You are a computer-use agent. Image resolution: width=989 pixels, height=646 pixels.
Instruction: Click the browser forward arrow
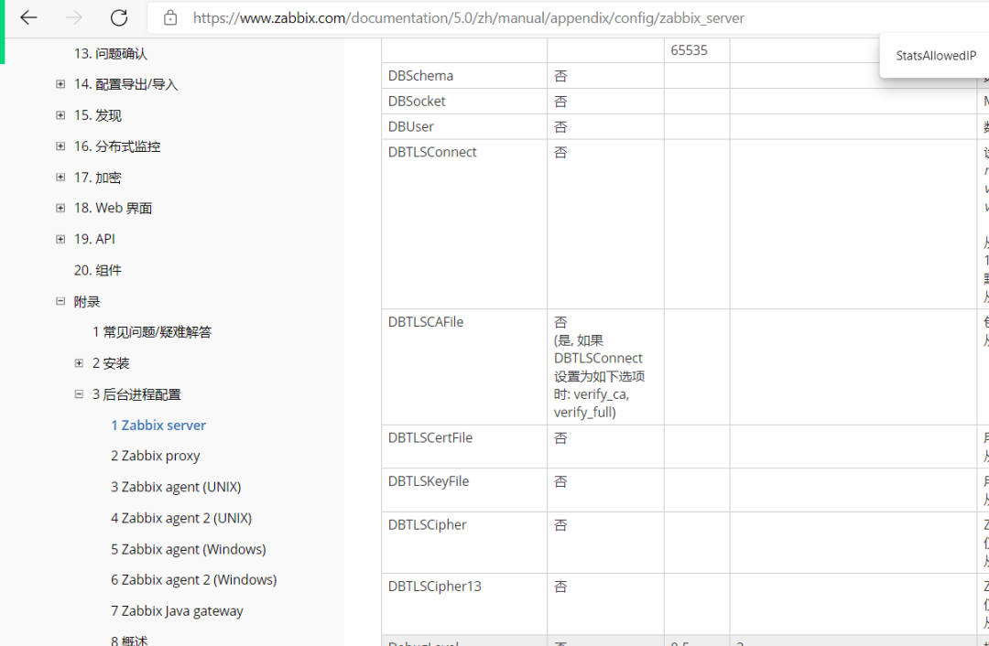74,17
